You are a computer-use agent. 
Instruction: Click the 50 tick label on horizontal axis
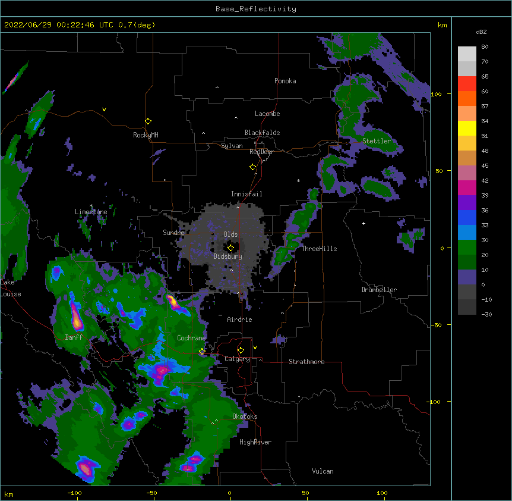pos(305,493)
